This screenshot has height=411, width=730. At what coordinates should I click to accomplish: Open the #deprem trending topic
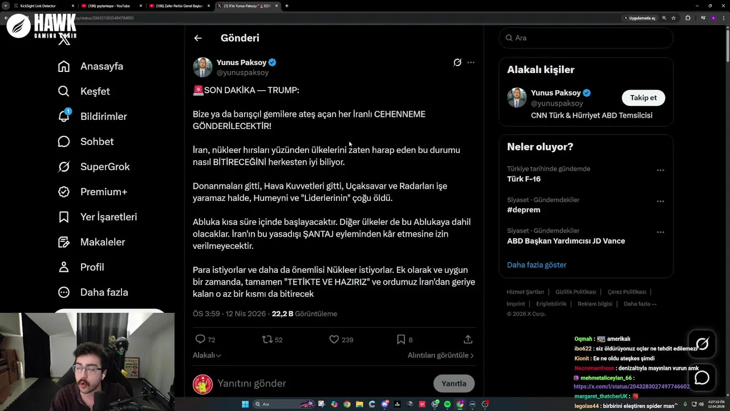524,209
